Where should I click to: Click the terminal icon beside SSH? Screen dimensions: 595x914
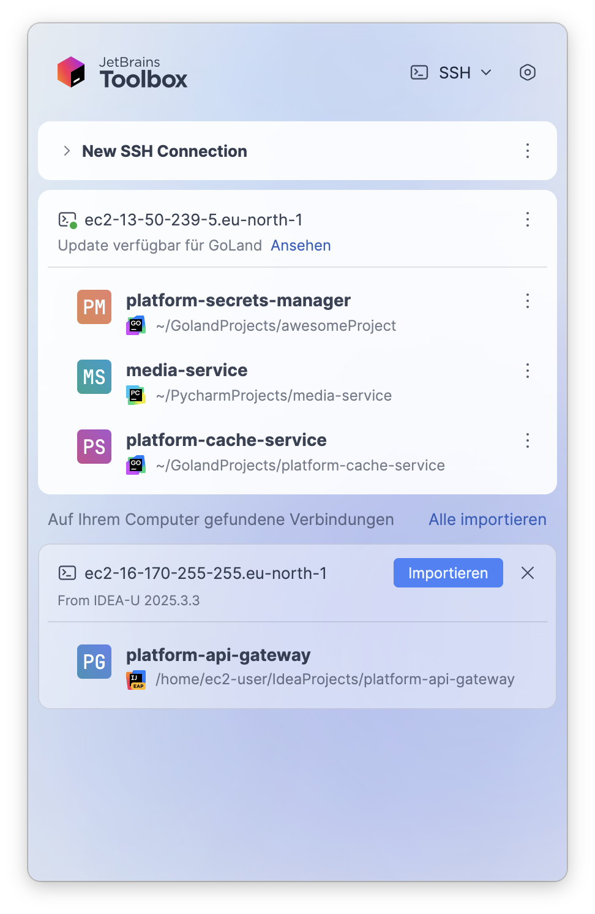point(419,72)
